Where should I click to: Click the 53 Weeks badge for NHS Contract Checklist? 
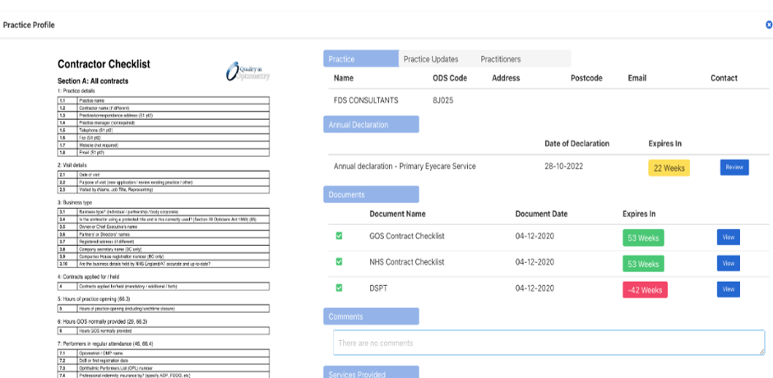click(x=643, y=264)
